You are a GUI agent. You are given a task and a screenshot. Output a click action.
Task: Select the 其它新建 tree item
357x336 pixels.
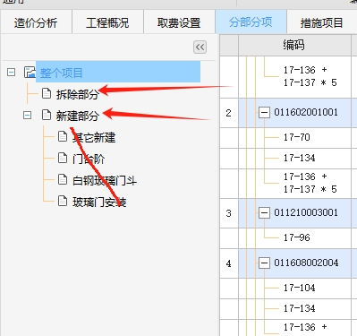point(94,137)
